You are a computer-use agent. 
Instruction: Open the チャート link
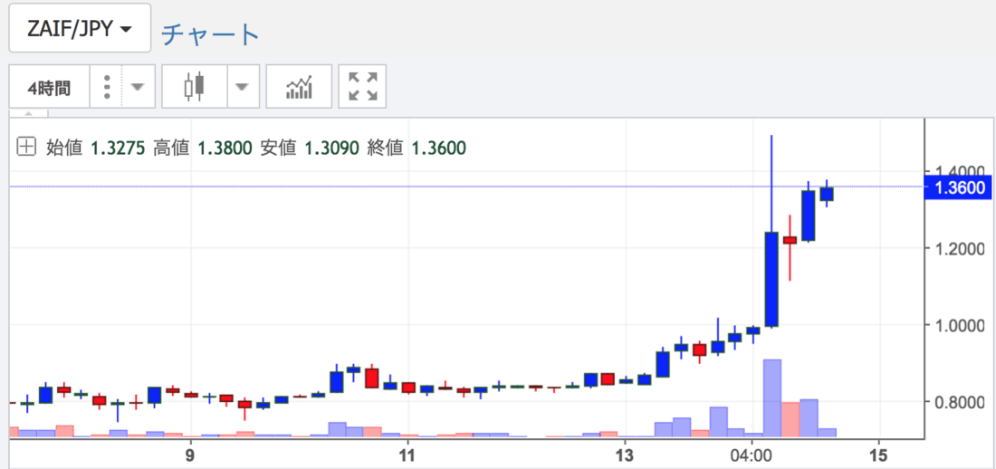pyautogui.click(x=210, y=34)
